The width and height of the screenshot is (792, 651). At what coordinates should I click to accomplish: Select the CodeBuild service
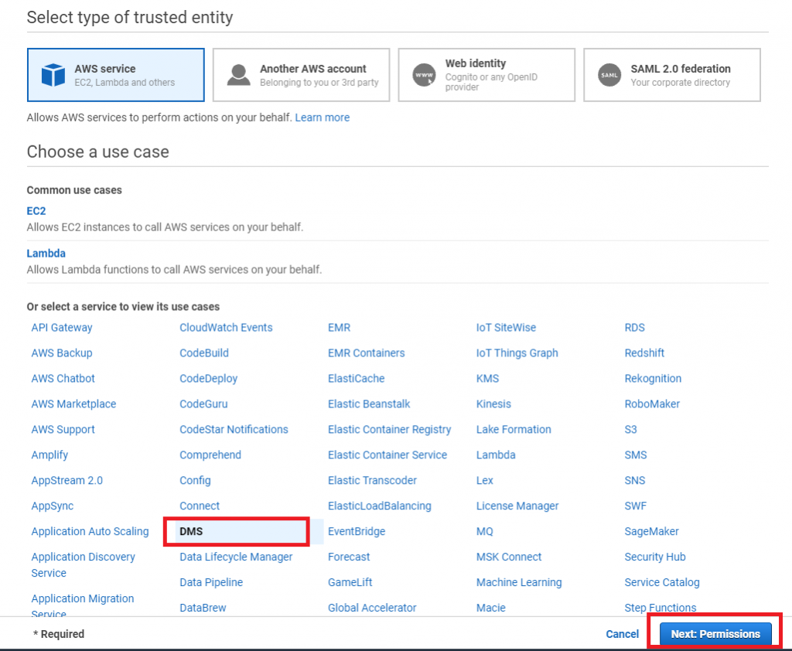(x=204, y=353)
